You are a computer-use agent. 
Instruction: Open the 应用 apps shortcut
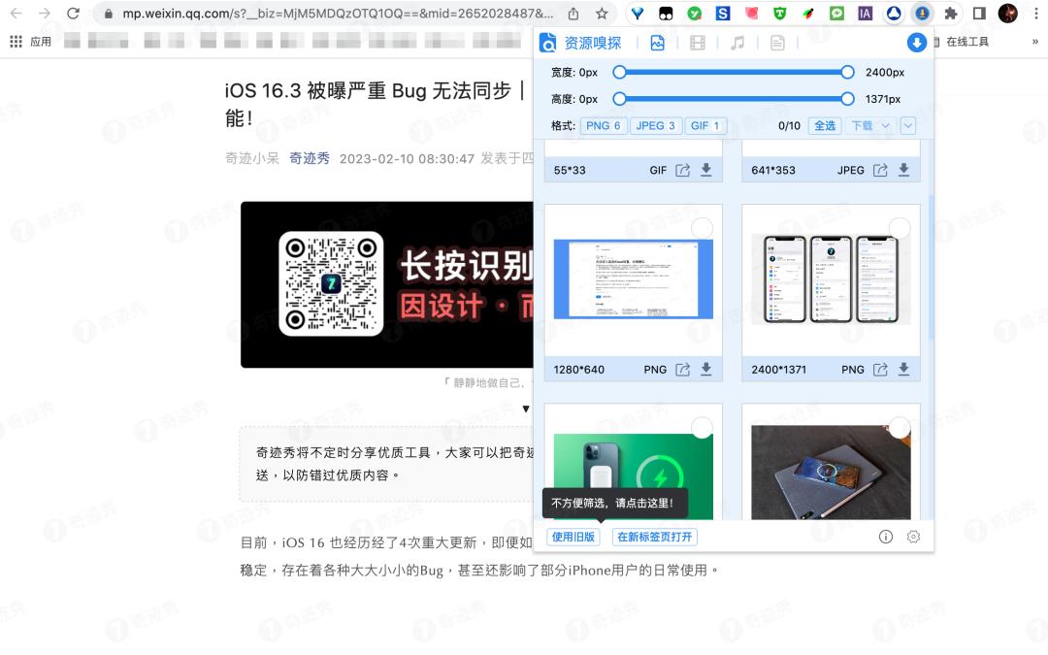coord(31,42)
